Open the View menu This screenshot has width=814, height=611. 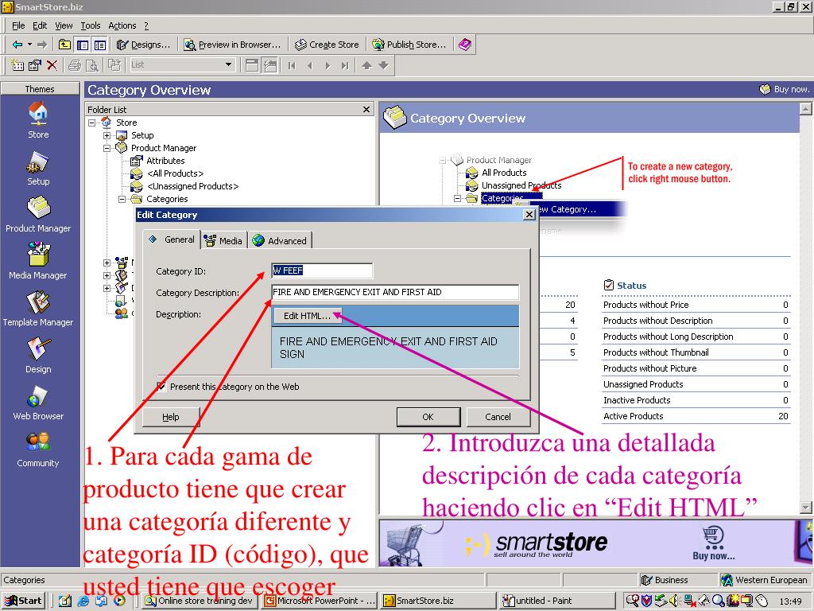coord(64,25)
